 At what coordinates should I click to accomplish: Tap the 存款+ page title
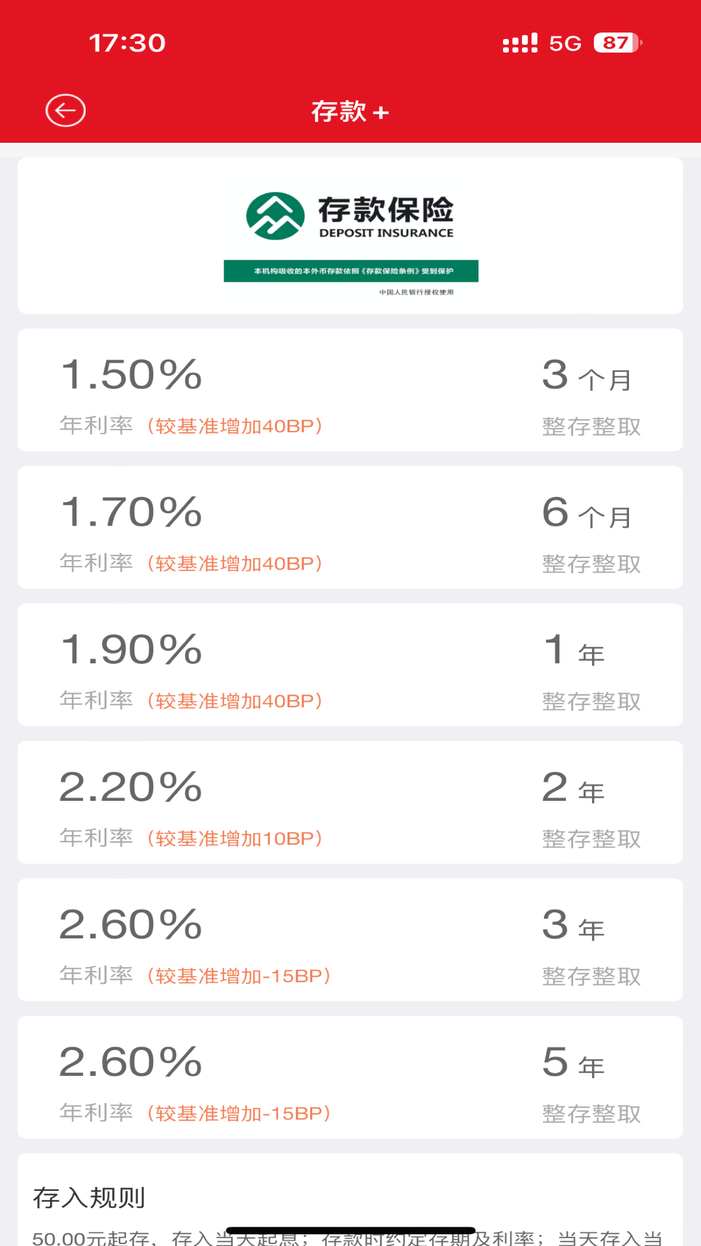(350, 112)
